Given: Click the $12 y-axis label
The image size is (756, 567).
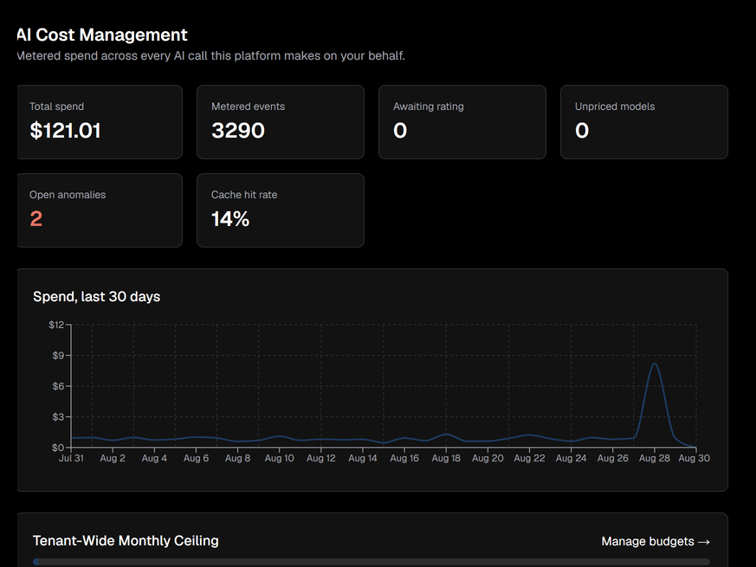Looking at the screenshot, I should coord(56,325).
